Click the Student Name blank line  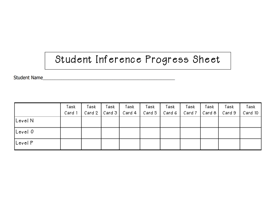109,78
